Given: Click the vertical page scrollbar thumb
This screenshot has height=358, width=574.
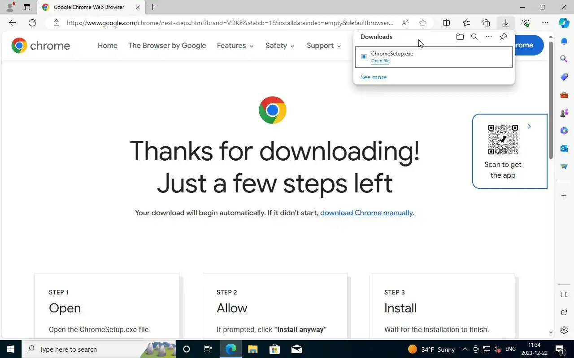Looking at the screenshot, I should pos(551,101).
